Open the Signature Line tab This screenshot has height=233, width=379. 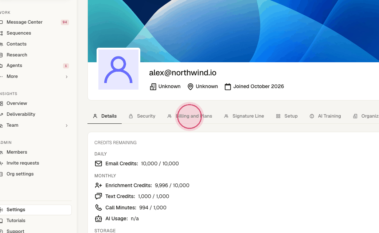click(244, 116)
